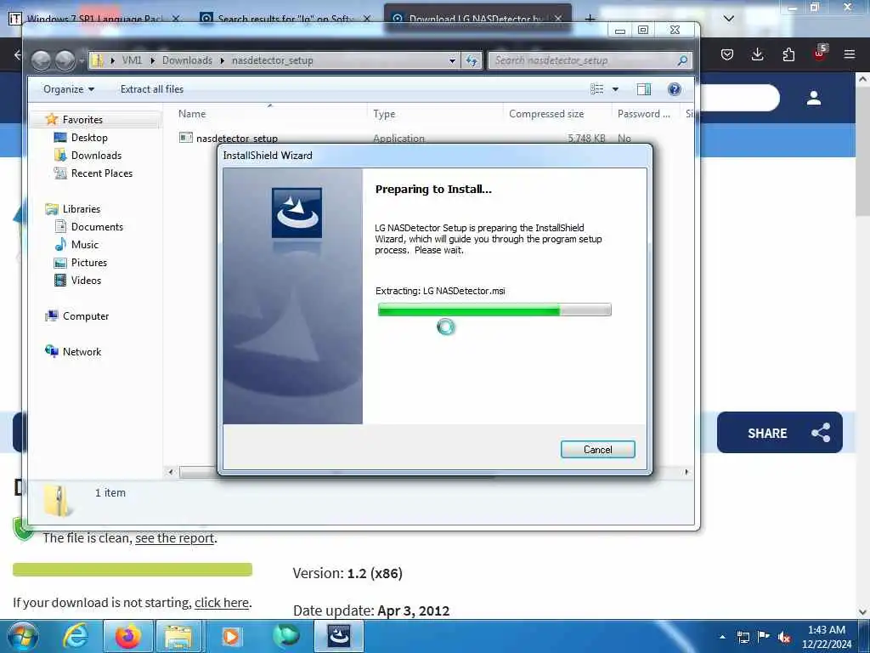Click the InstallShield logo icon in wizard

point(297,213)
